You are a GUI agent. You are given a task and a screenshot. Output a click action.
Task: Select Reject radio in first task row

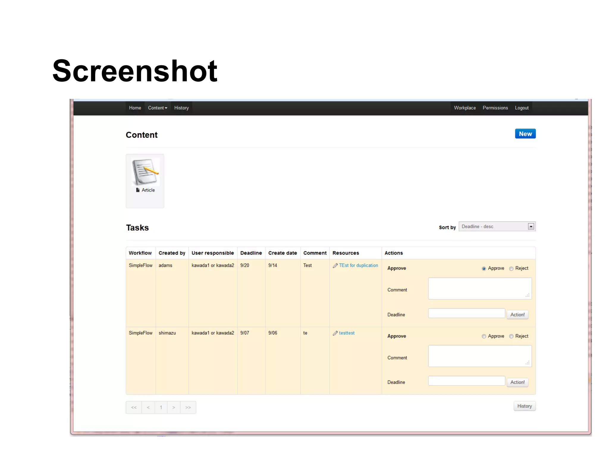point(511,269)
